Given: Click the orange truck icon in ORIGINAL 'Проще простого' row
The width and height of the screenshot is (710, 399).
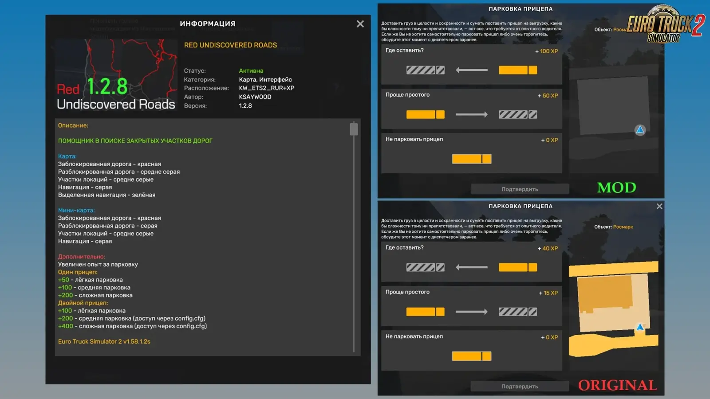Looking at the screenshot, I should click(426, 312).
